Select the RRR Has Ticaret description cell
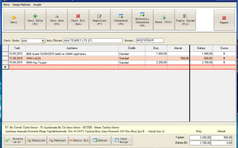Viewport: 238px width, 148px height. coord(72,63)
